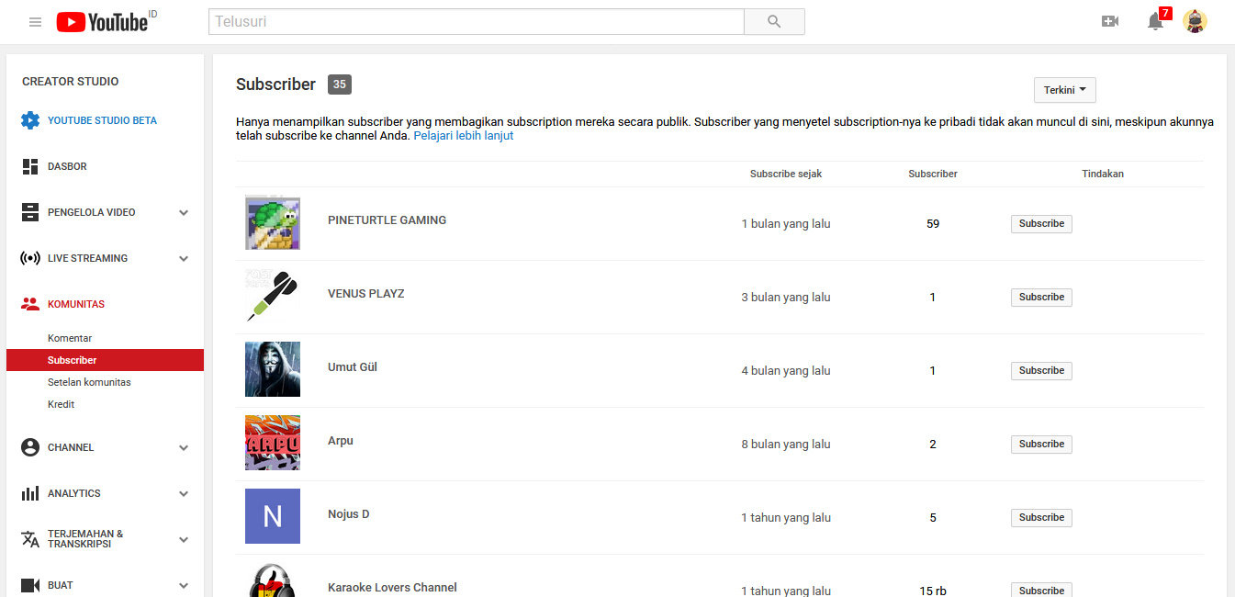Click the search magnifier button
The width and height of the screenshot is (1235, 597).
point(774,21)
